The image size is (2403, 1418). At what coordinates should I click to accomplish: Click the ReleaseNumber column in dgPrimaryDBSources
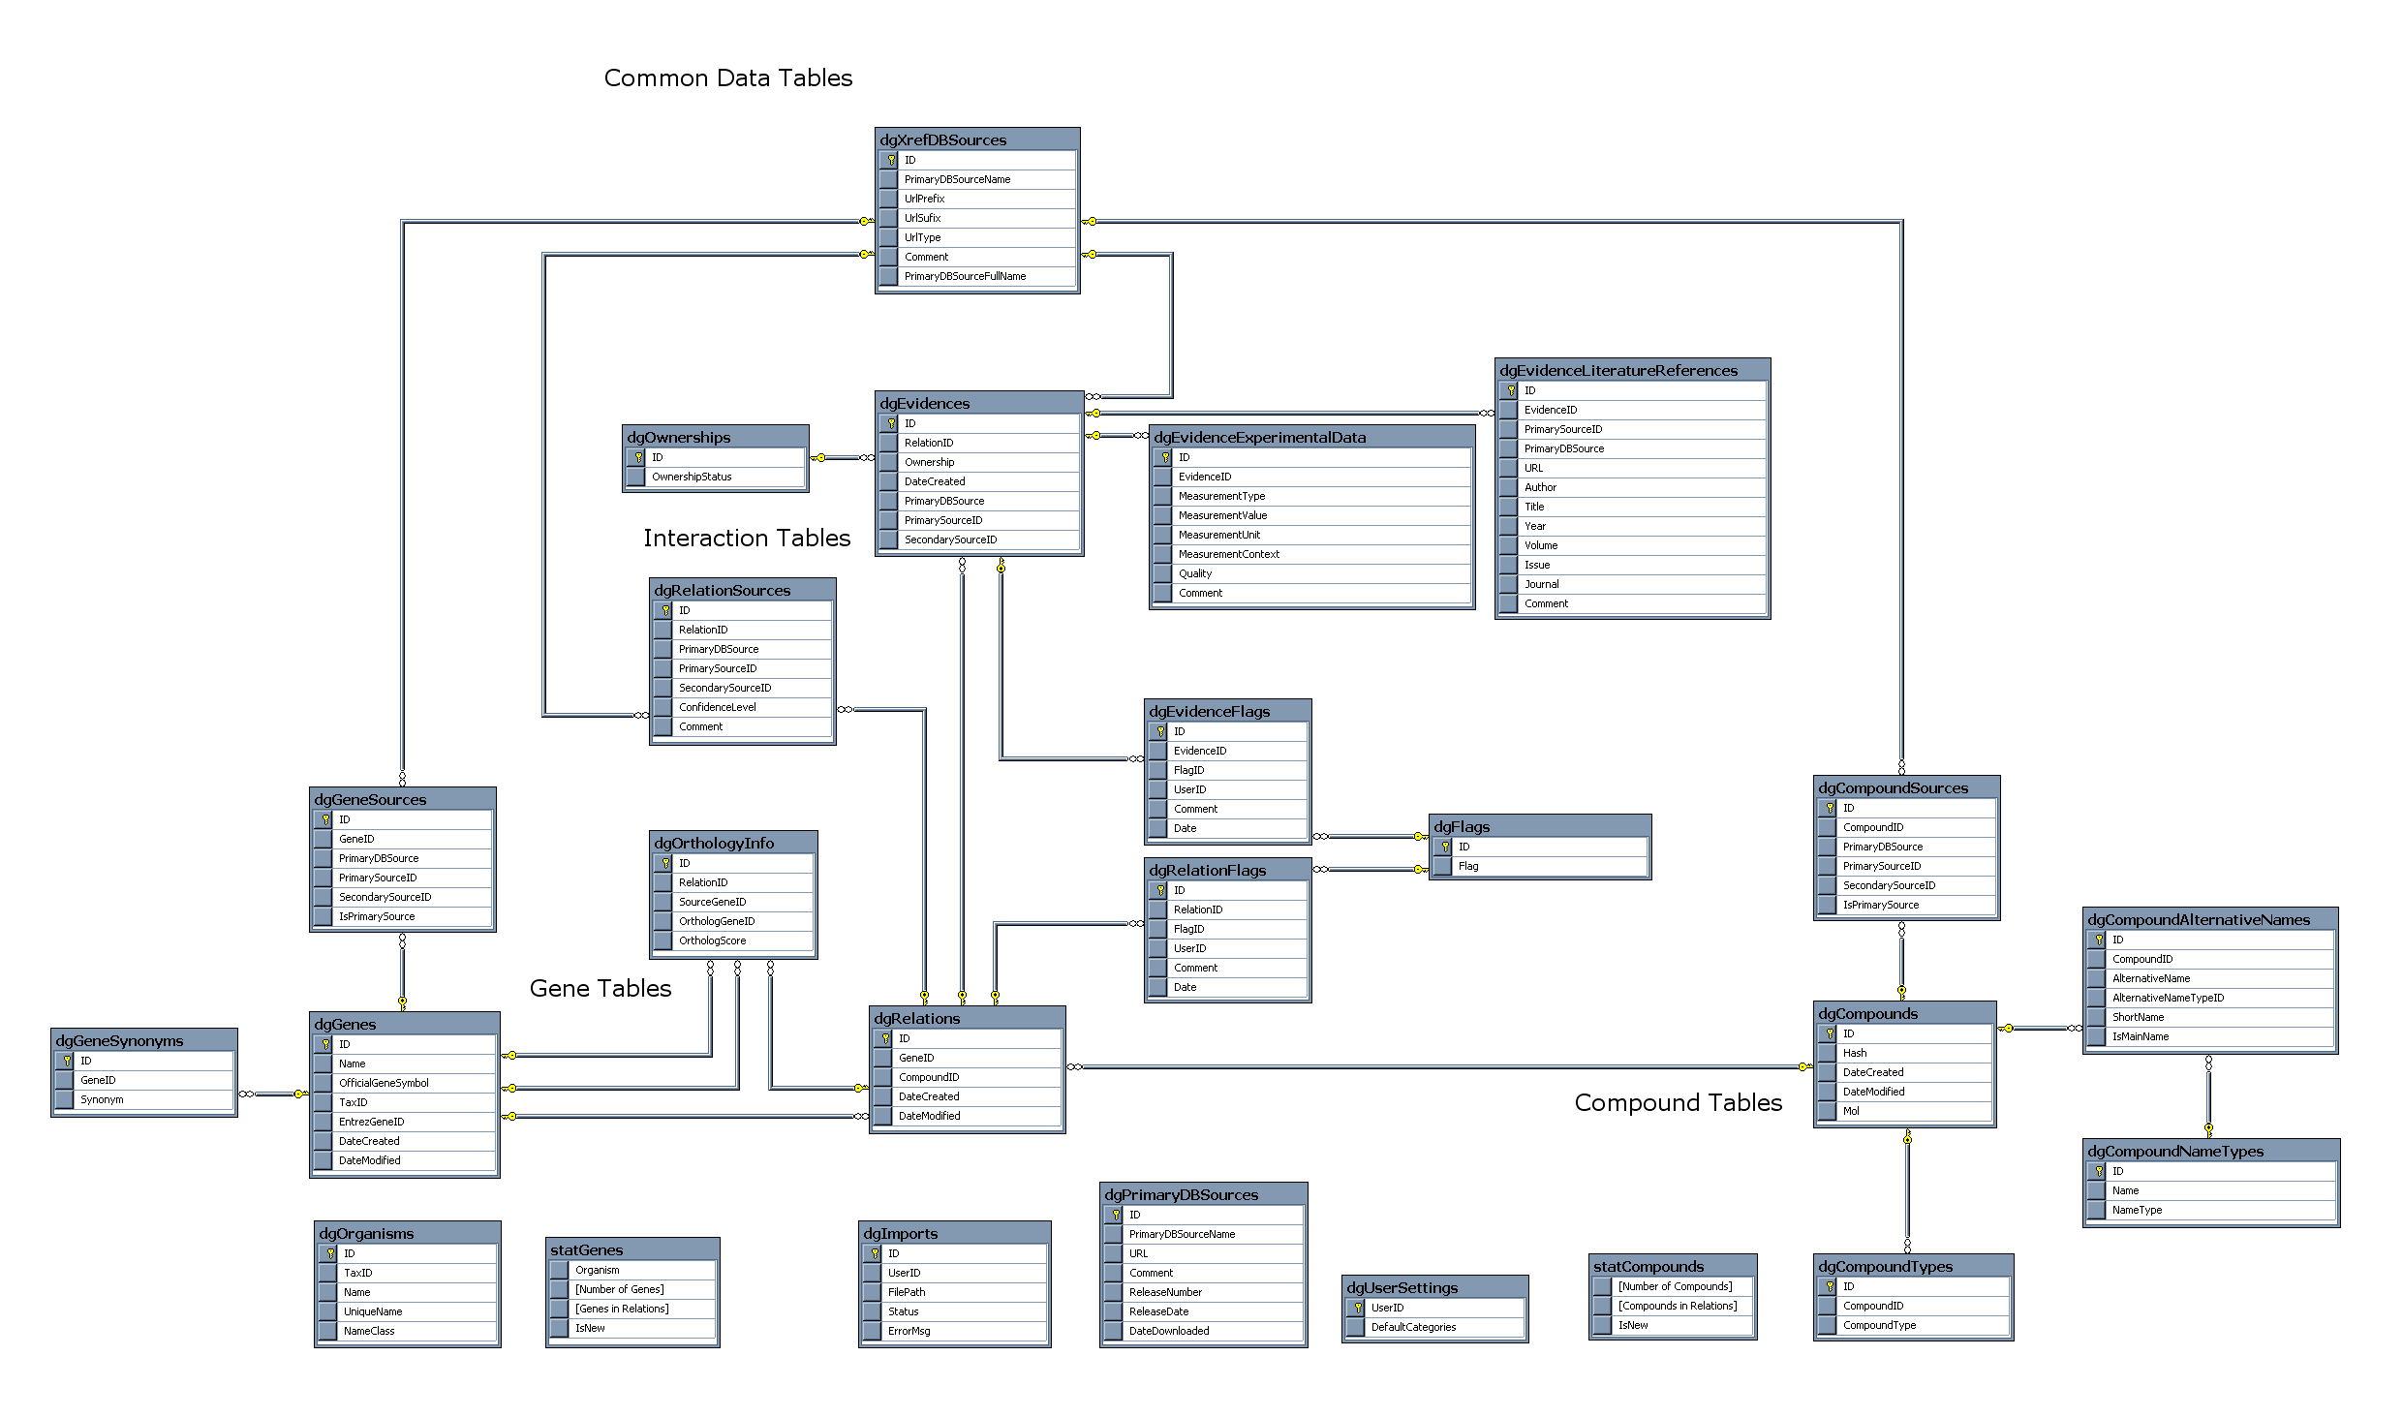pos(1204,1292)
